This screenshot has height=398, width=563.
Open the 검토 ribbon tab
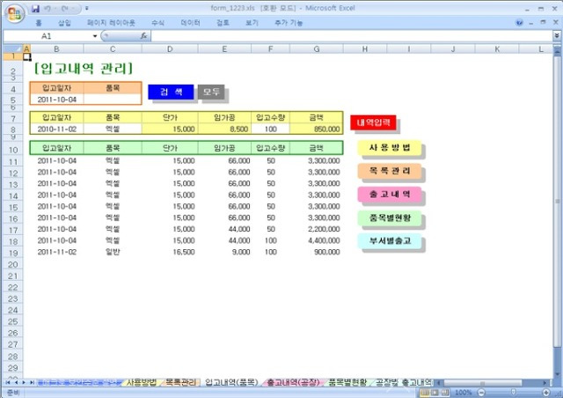coord(223,23)
